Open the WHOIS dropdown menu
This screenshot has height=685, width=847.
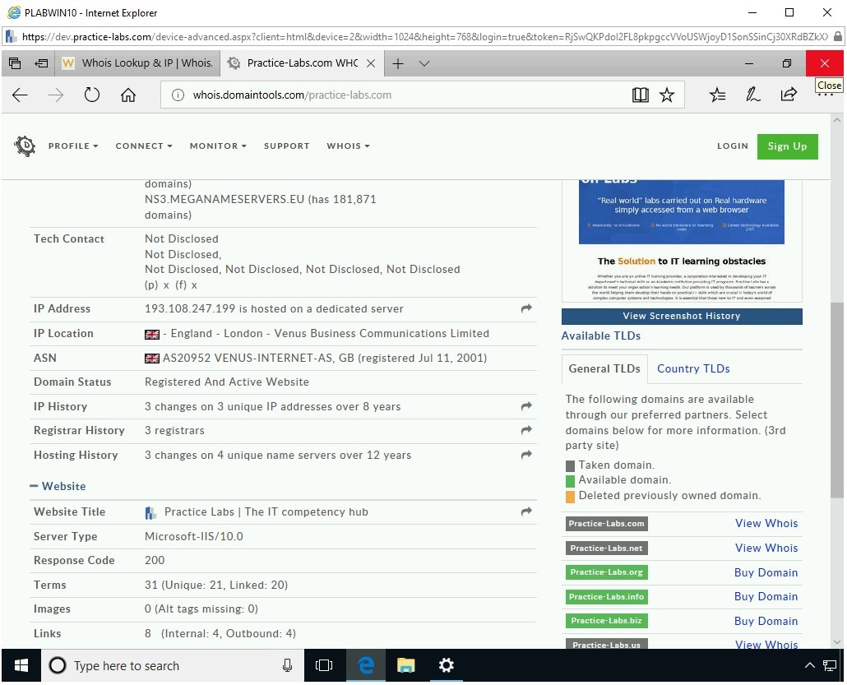[x=347, y=146]
